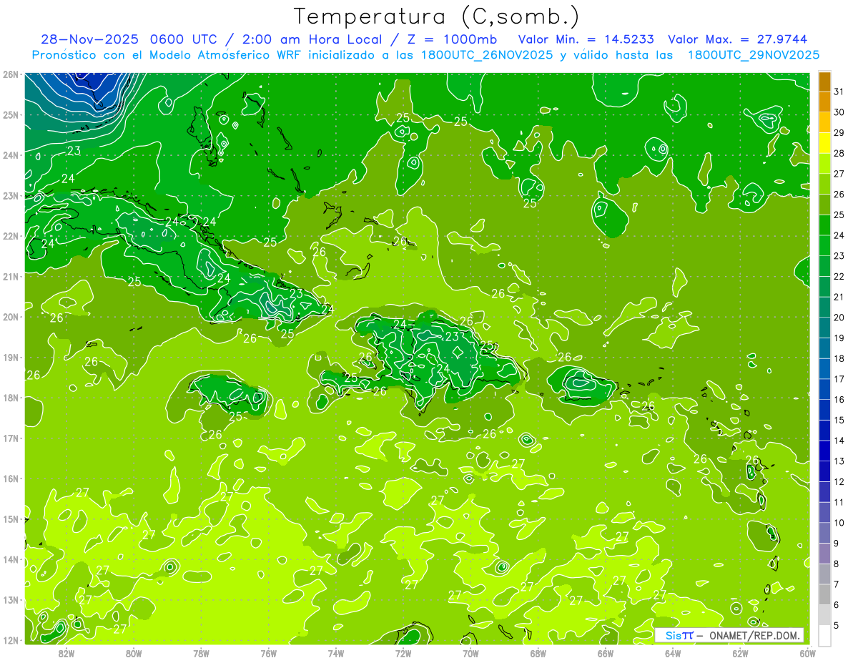Click latitude axis label "18N"
This screenshot has width=858, height=663.
(11, 398)
